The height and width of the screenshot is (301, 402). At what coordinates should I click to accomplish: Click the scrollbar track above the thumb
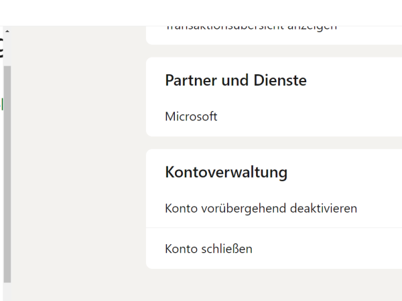[x=7, y=50]
